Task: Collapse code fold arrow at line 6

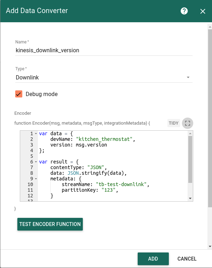Action: 36,162
